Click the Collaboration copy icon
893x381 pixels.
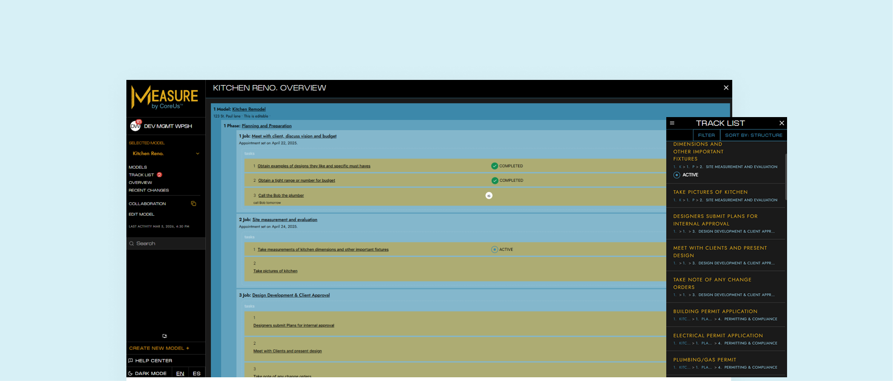click(x=194, y=204)
